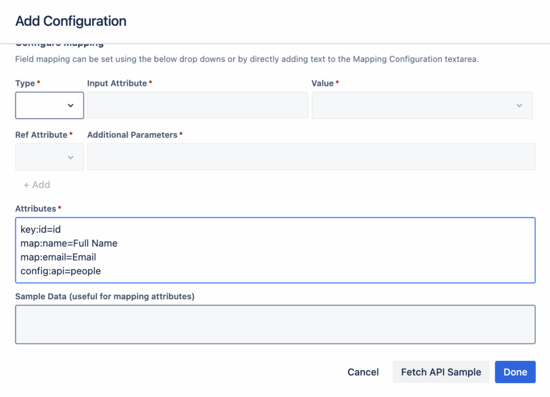Open the Type dropdown chevron
550x397 pixels.
point(70,105)
